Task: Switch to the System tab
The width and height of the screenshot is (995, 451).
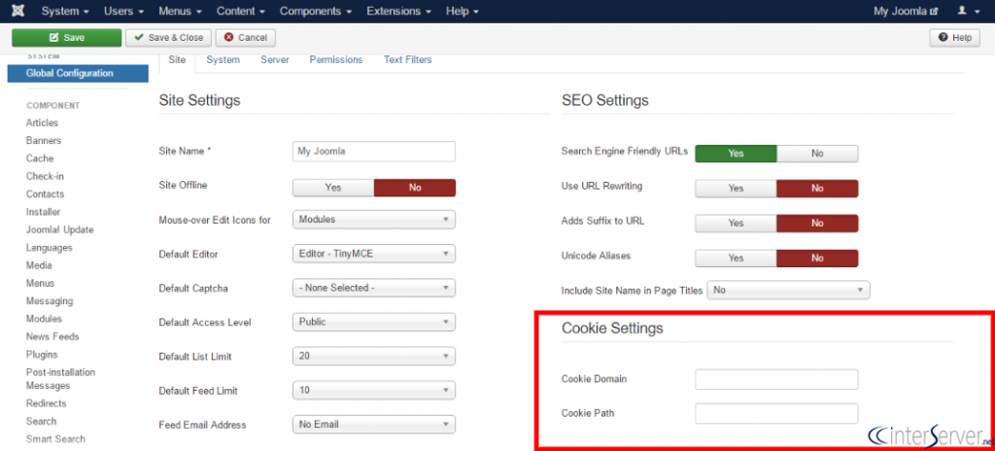Action: (223, 59)
